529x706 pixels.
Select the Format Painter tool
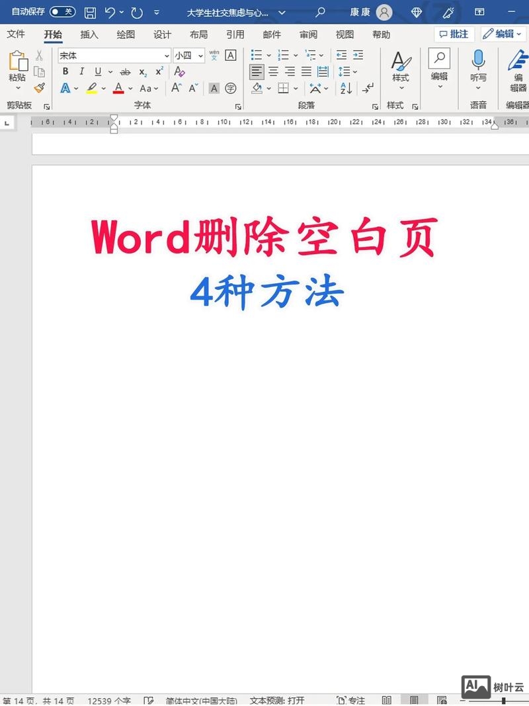38,87
